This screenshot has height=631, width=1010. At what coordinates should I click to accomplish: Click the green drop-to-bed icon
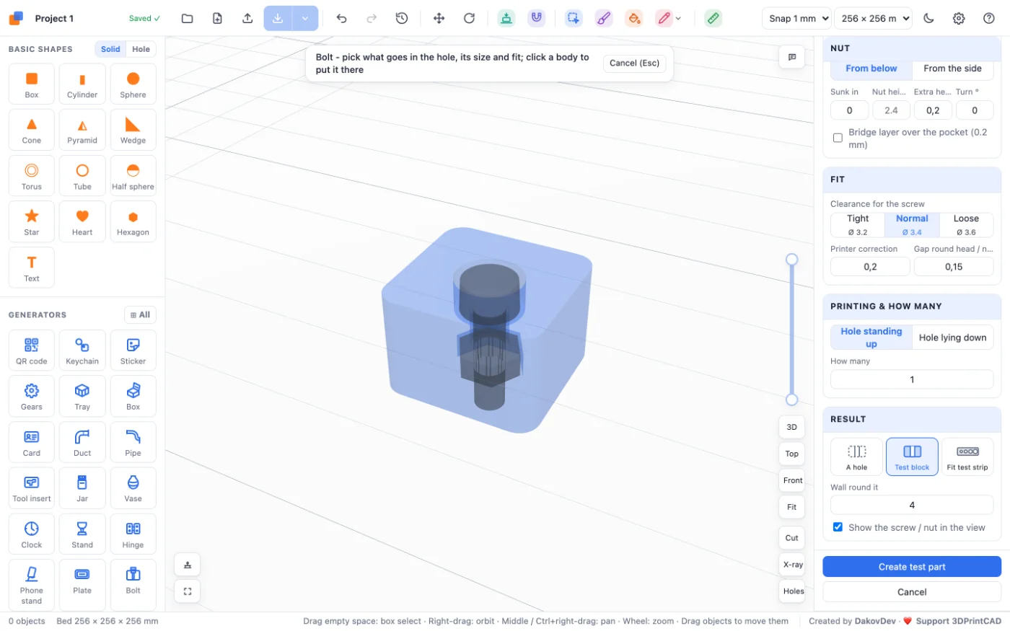pyautogui.click(x=506, y=19)
